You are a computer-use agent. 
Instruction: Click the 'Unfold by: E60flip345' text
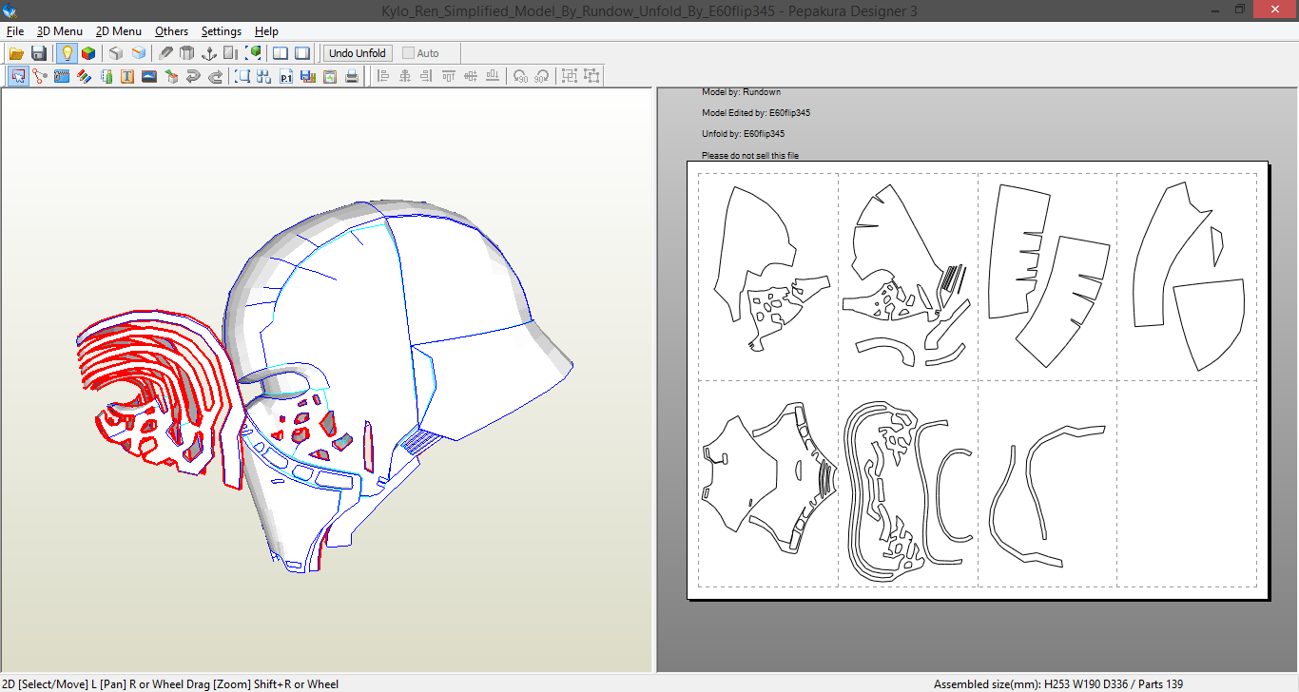[x=744, y=134]
